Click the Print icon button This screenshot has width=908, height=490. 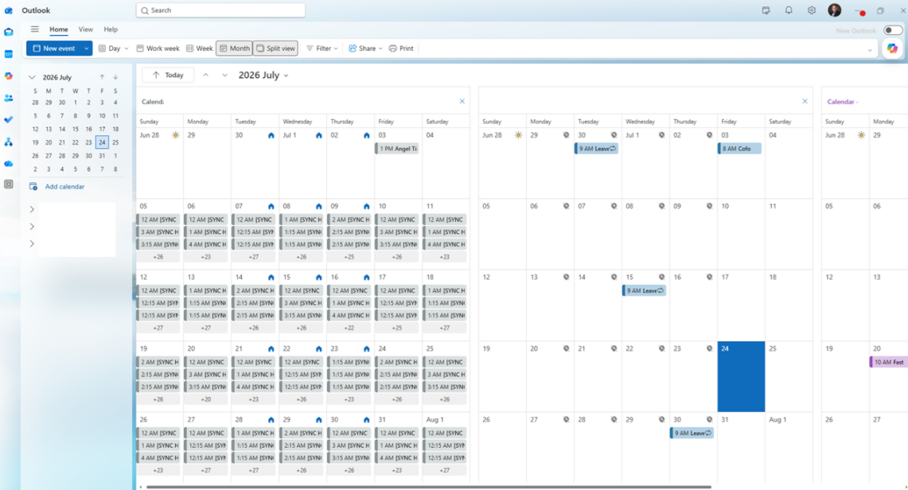pyautogui.click(x=401, y=49)
